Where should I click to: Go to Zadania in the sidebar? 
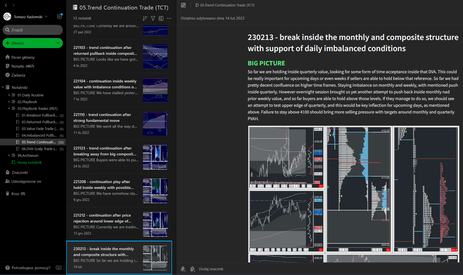pos(18,75)
